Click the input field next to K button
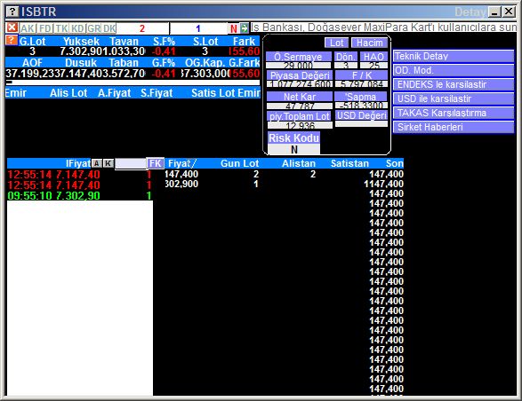The width and height of the screenshot is (522, 401). (131, 163)
